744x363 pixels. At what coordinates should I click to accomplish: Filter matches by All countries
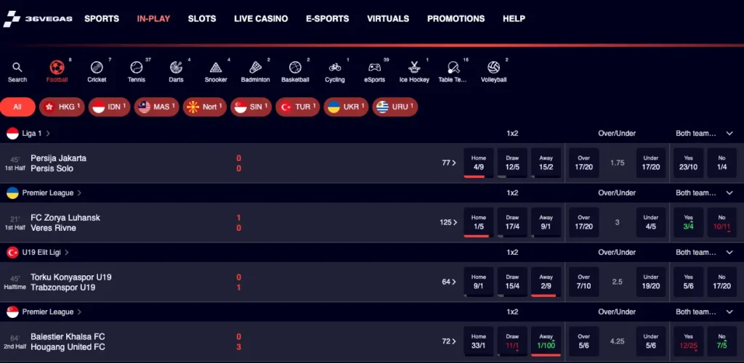[17, 107]
